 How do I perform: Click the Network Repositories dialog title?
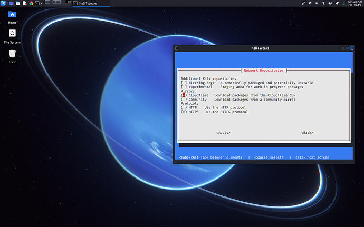(263, 70)
